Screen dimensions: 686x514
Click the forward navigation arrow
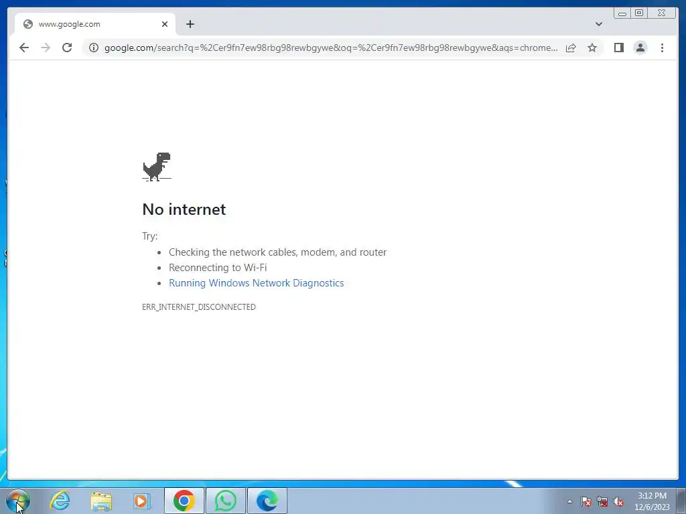pyautogui.click(x=46, y=48)
